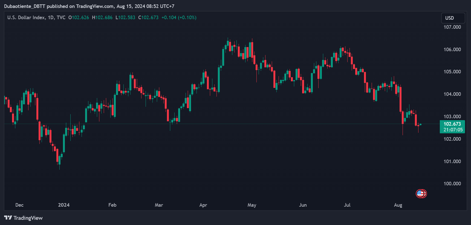Click the TradingView logo at bottom left
471x225 pixels.
[24, 218]
